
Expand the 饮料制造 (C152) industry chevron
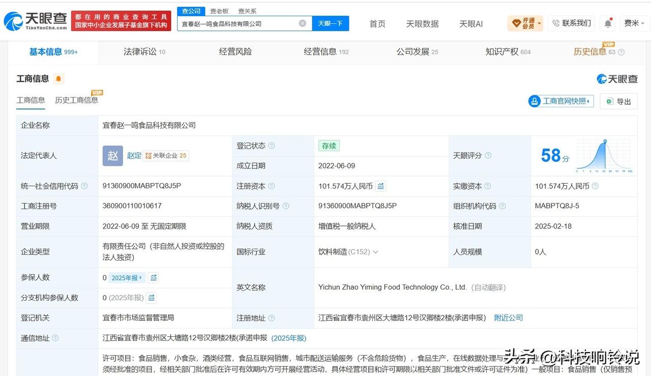(375, 252)
